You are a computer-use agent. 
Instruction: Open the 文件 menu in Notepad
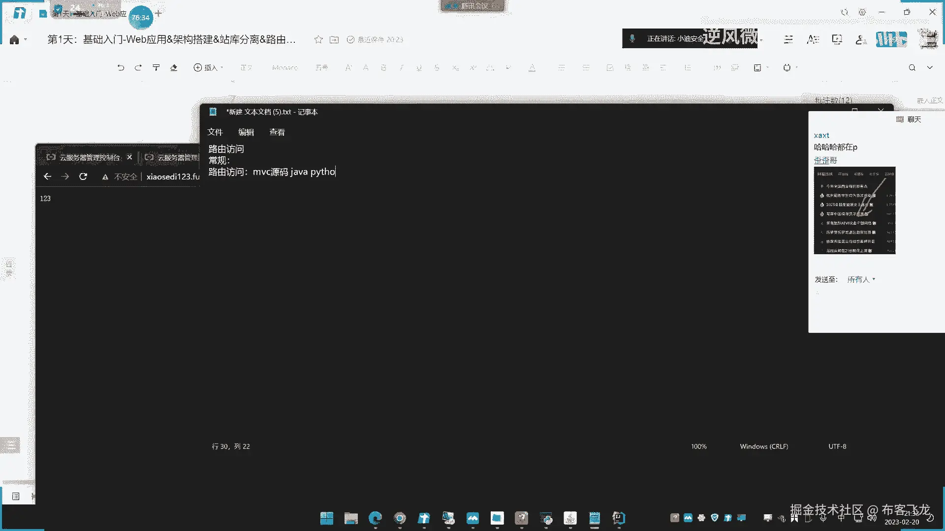[215, 132]
